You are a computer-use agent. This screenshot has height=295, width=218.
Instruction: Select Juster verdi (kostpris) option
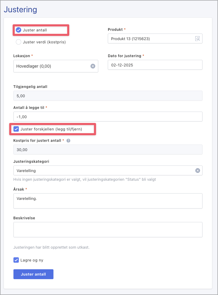click(19, 42)
